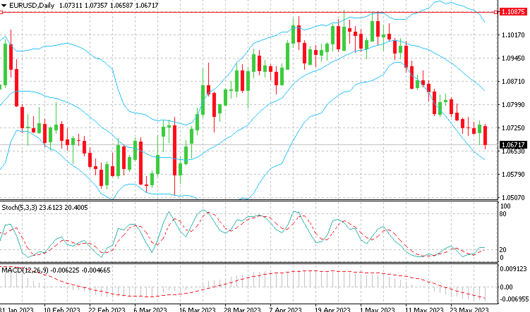Click the EURUSD,Daily chart title
This screenshot has height=312, width=530.
pos(32,5)
